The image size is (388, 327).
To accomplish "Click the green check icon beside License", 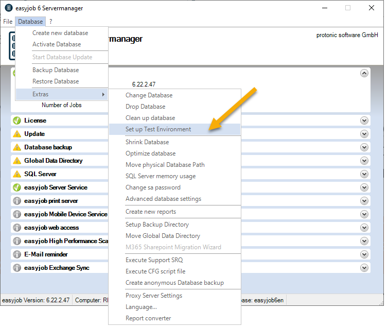I will (17, 121).
